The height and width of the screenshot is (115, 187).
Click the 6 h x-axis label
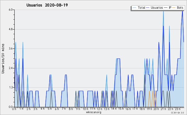(x=57, y=109)
